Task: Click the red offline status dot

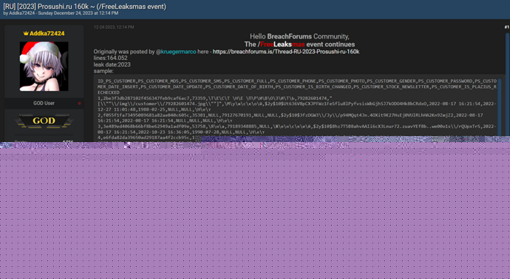Action: (79, 103)
